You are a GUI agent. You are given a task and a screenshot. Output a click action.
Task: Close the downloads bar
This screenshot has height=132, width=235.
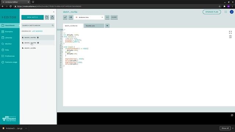pos(233,128)
